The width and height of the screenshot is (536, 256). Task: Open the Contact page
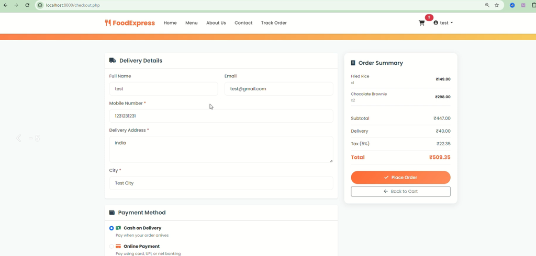coord(243,23)
